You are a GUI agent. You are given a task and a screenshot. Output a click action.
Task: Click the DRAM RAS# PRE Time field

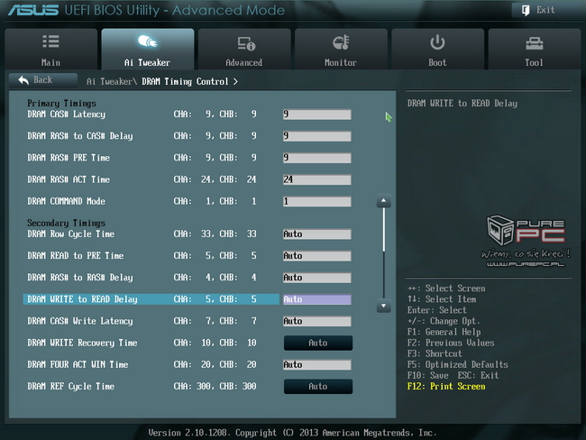pos(317,158)
